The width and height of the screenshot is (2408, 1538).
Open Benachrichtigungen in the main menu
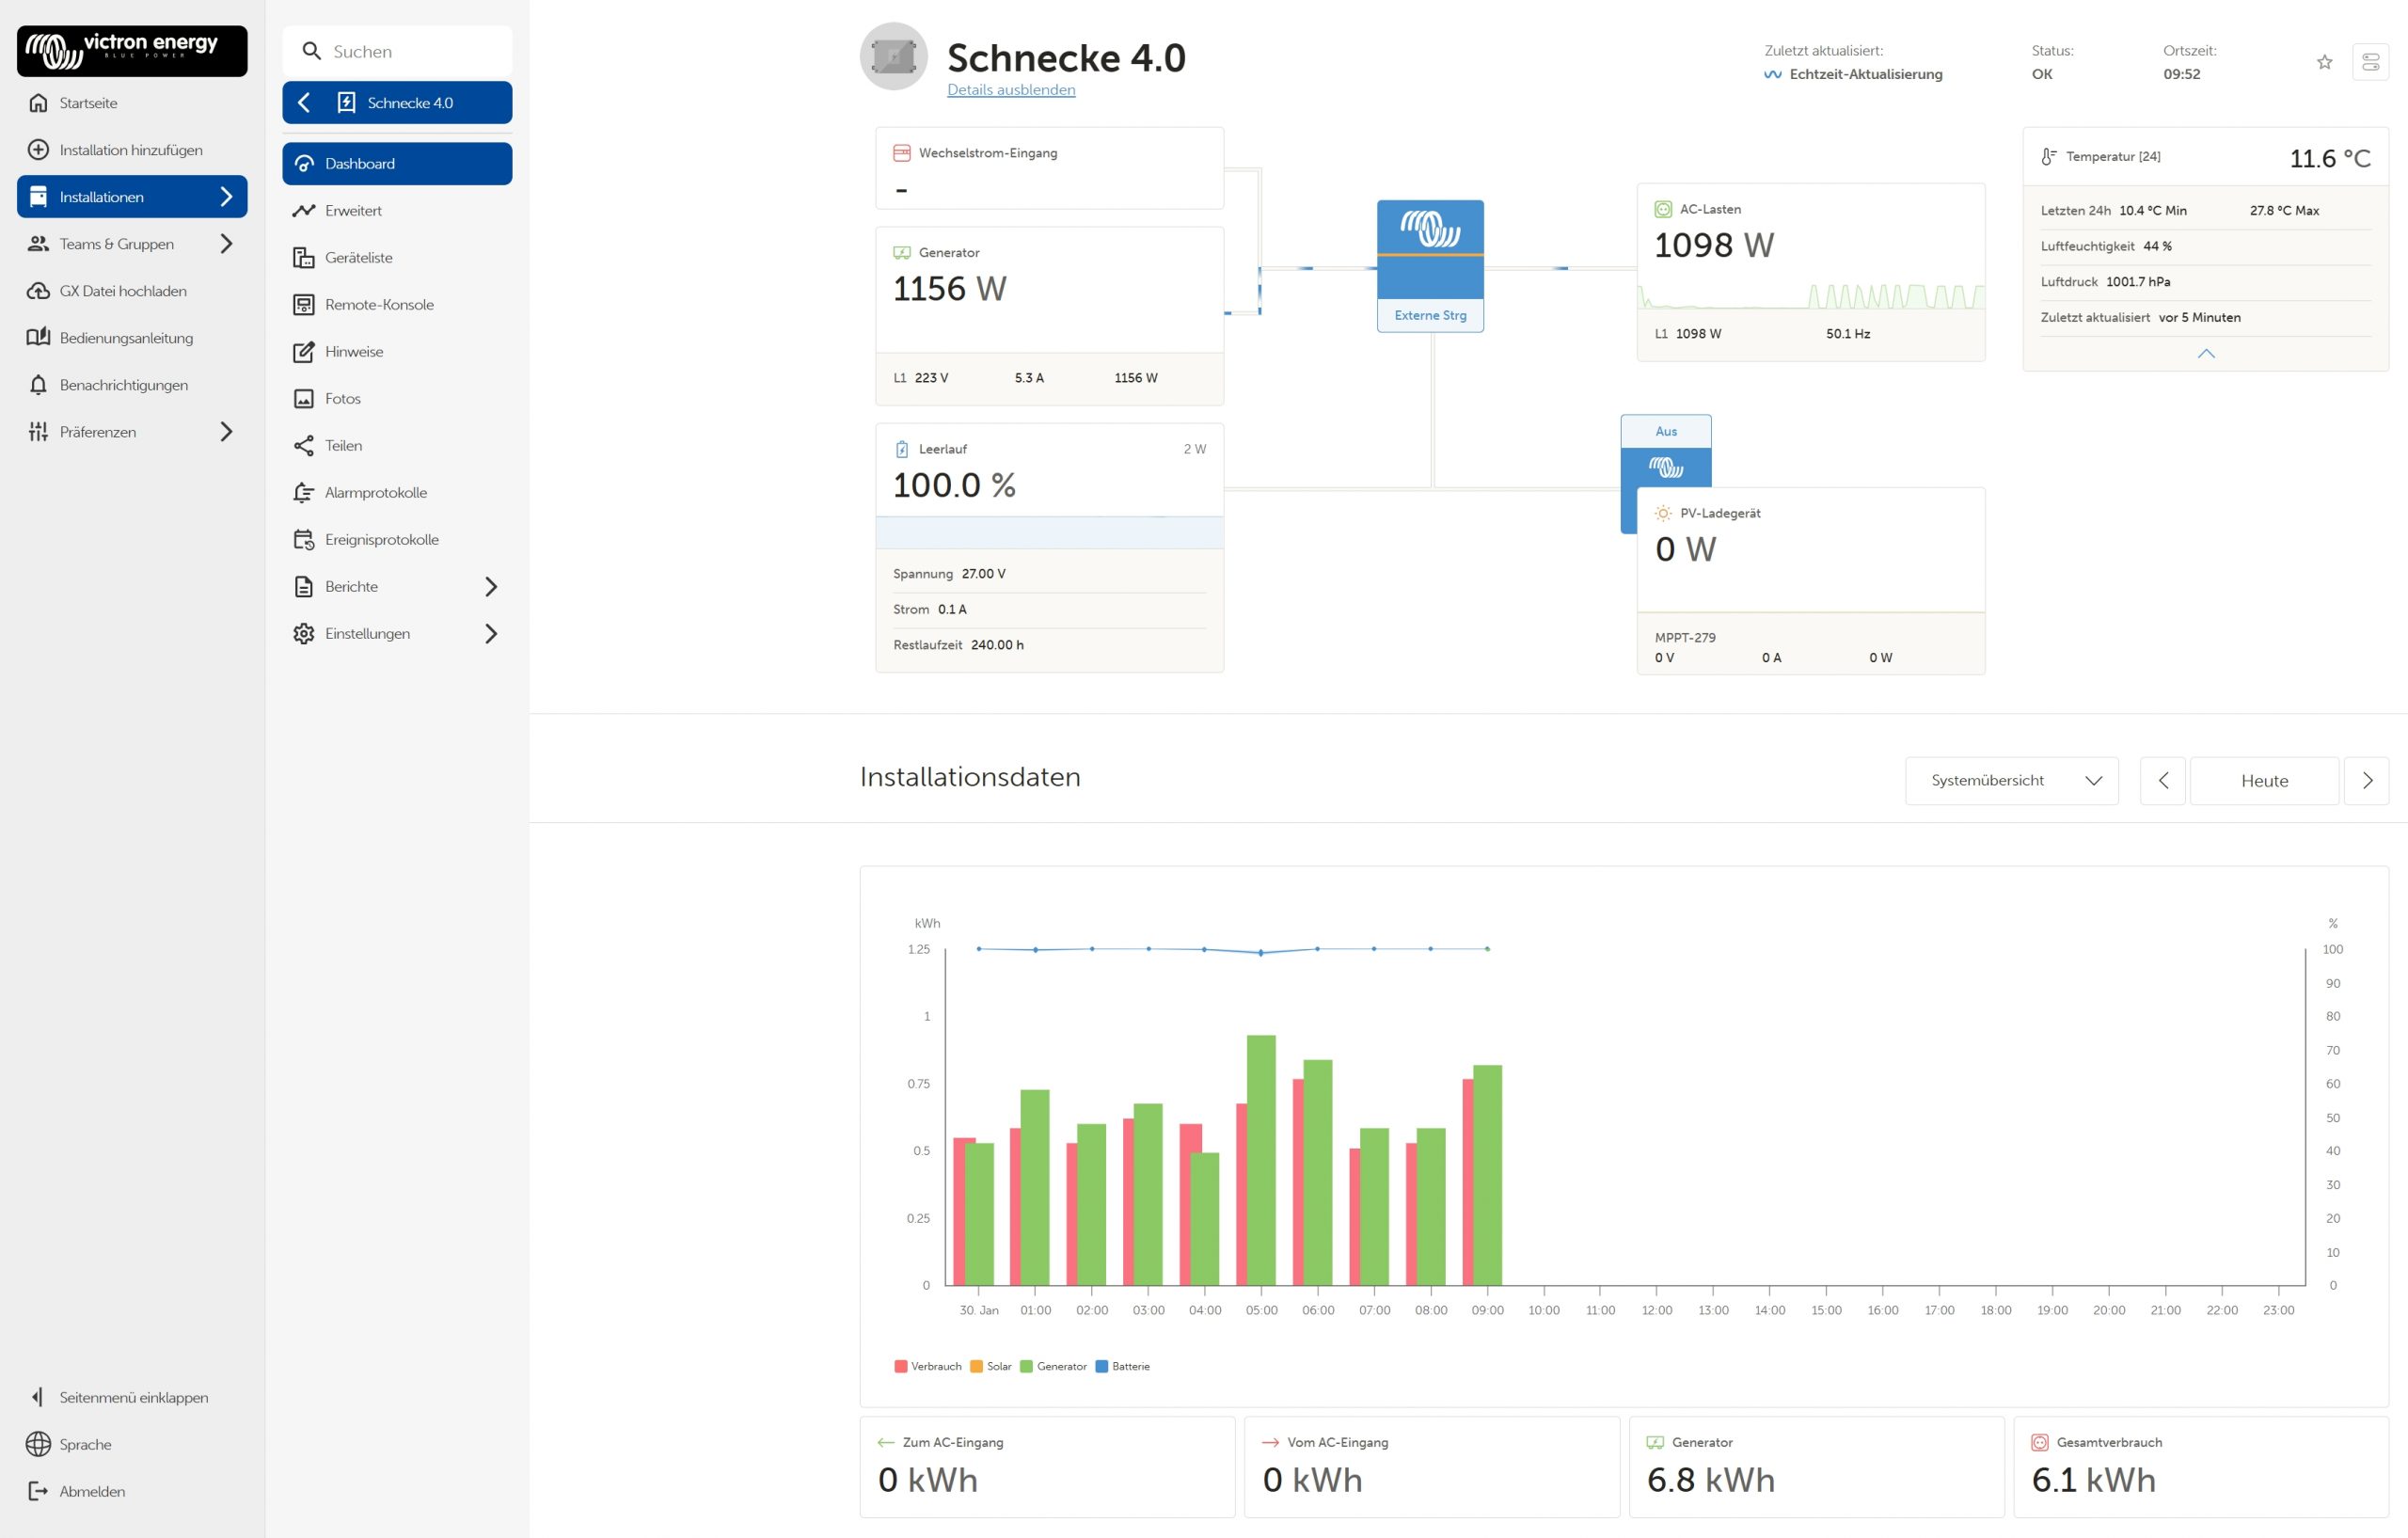pyautogui.click(x=123, y=385)
